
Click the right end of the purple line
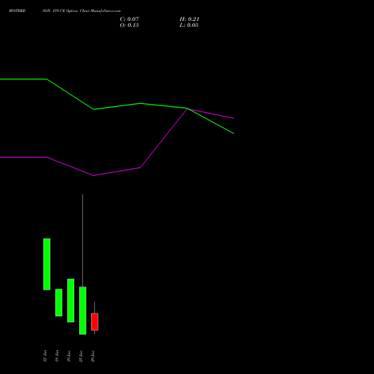point(233,118)
